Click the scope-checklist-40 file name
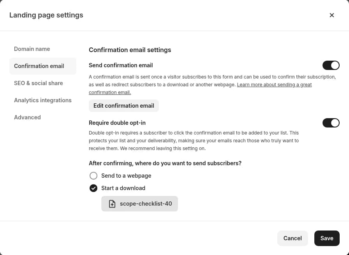The height and width of the screenshot is (255, 349). (x=146, y=204)
